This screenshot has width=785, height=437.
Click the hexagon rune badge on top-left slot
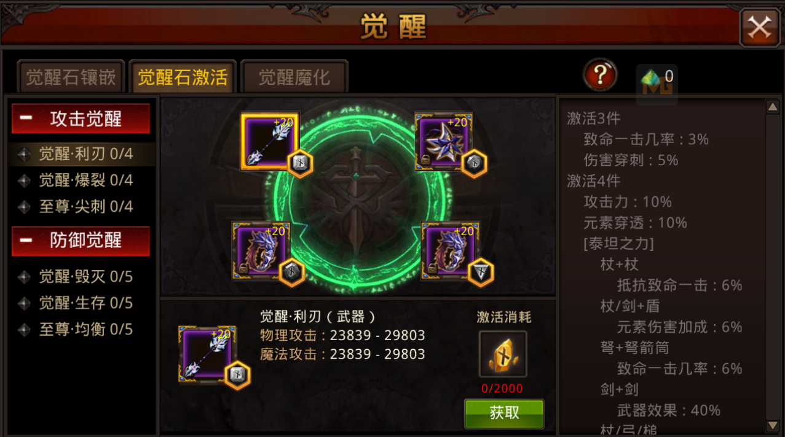300,163
